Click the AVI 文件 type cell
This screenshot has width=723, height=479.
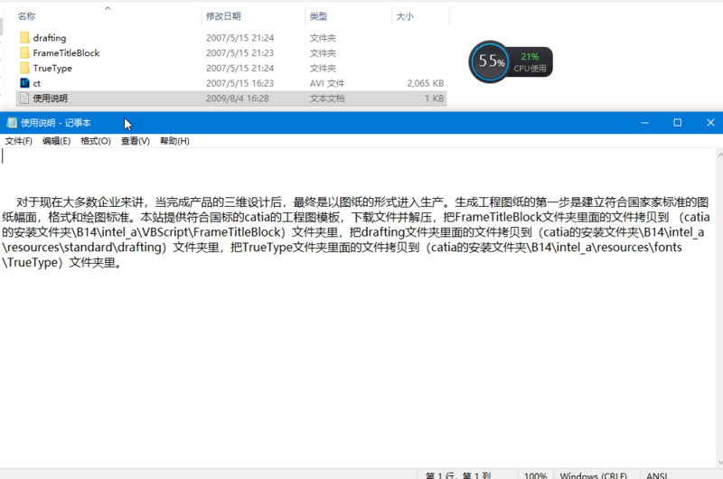click(x=327, y=83)
